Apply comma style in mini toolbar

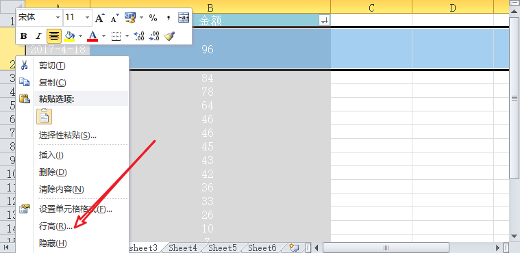coord(169,18)
